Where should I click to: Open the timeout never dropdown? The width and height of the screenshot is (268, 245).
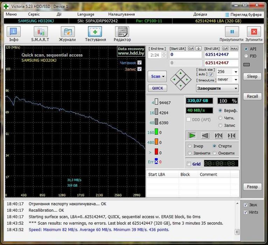pyautogui.click(x=236, y=79)
